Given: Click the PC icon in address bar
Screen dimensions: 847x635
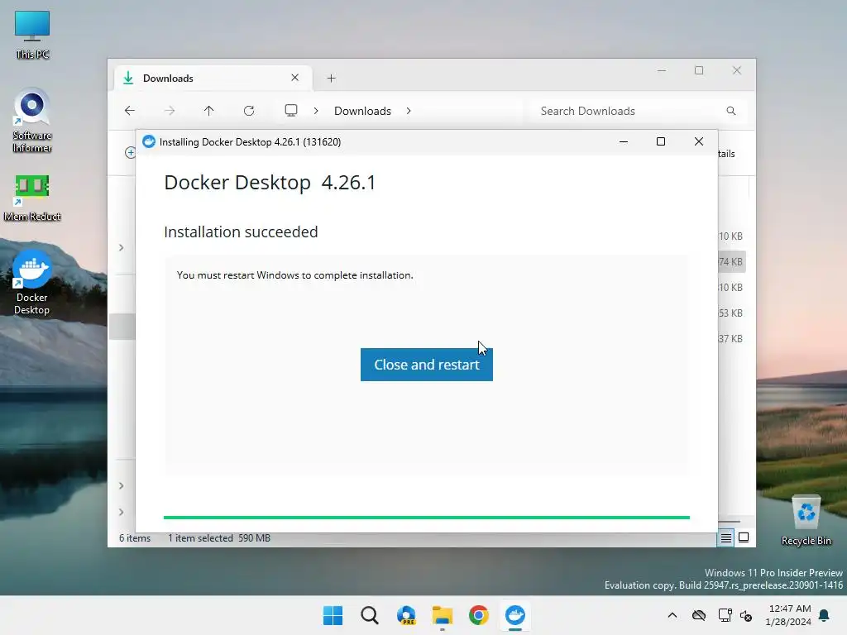Looking at the screenshot, I should pyautogui.click(x=291, y=111).
